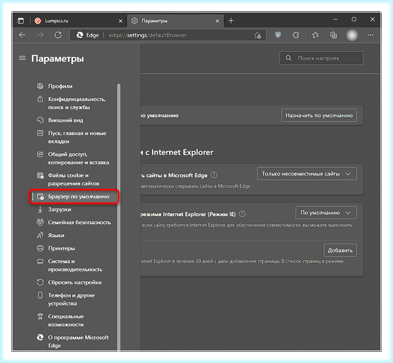Open the Favorites list icon
393x363 pixels.
point(316,35)
